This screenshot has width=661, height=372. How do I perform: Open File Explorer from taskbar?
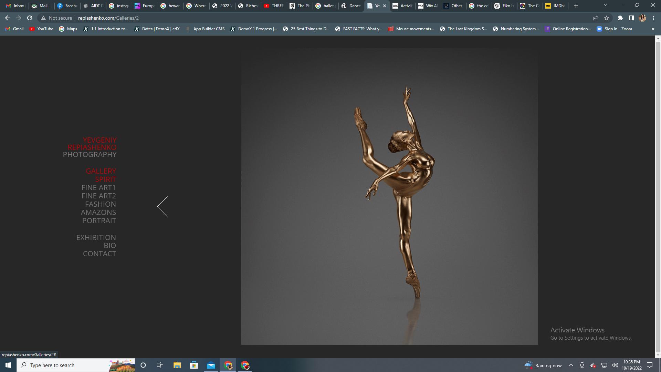coord(177,365)
